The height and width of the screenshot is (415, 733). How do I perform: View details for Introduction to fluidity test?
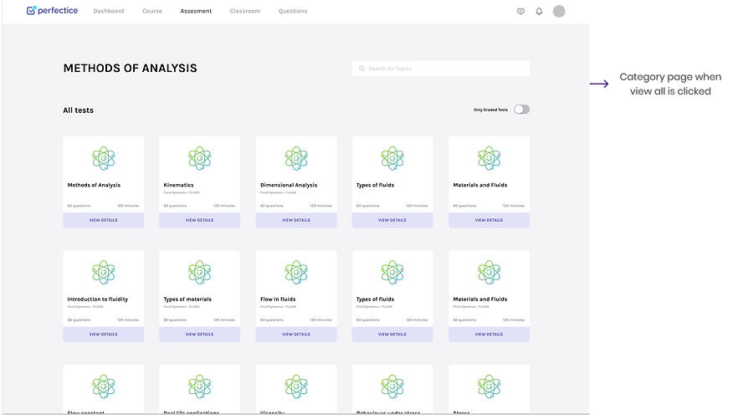click(x=103, y=334)
